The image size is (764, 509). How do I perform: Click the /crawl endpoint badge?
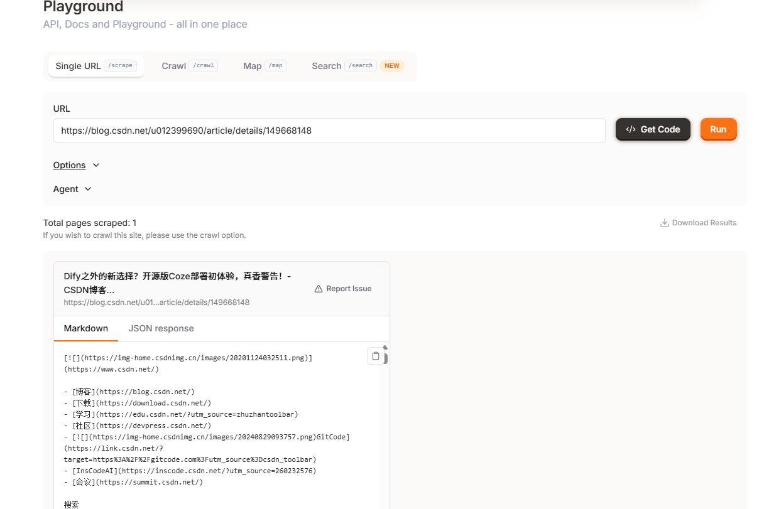coord(204,66)
